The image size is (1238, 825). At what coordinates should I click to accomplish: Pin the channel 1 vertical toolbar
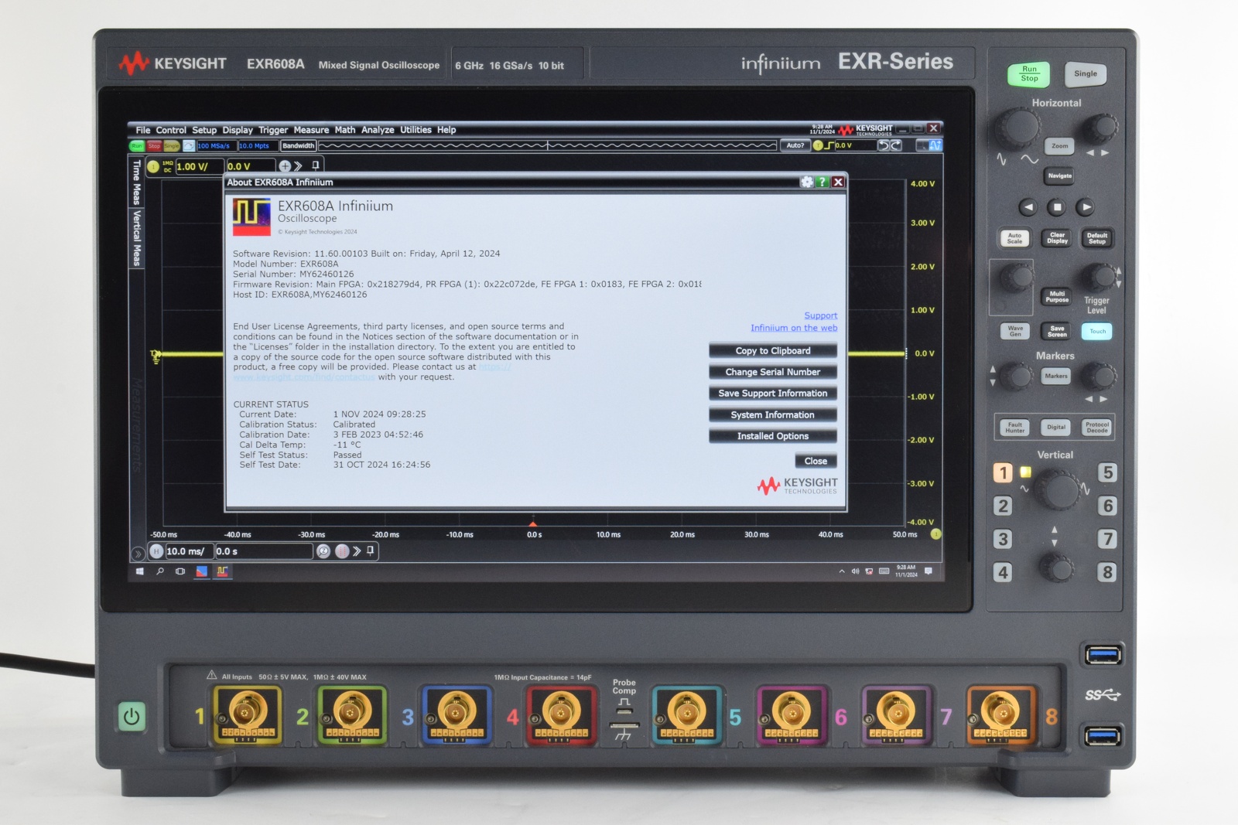coord(315,165)
